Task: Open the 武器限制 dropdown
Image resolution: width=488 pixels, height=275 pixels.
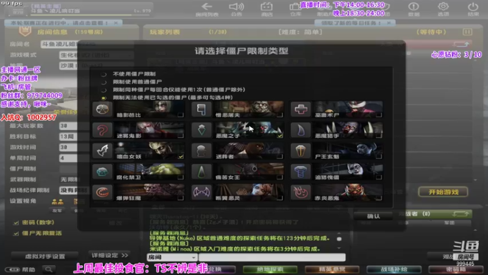Action: (69, 180)
